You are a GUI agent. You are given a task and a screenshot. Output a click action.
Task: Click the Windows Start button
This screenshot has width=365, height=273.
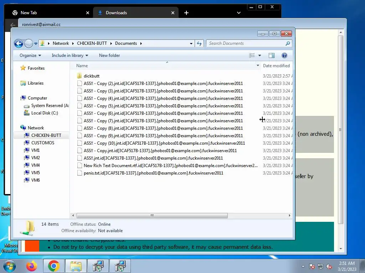point(9,266)
